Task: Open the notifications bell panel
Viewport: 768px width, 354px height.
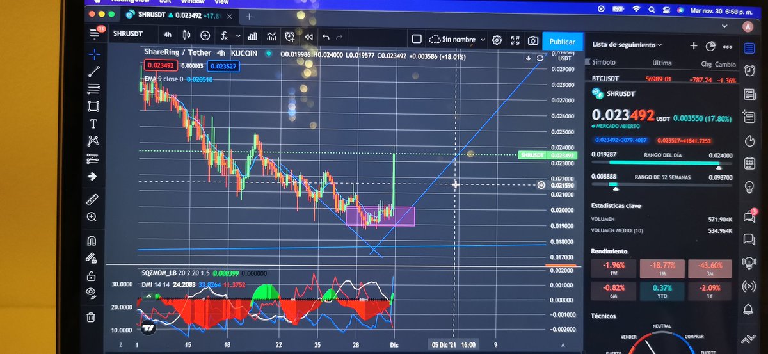Action: [748, 310]
